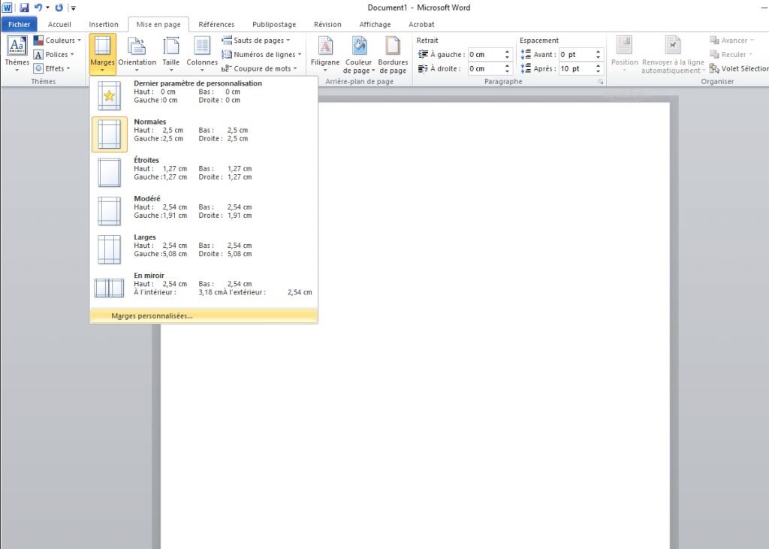Click the Filigrane watermark icon
The height and width of the screenshot is (549, 769).
point(324,53)
